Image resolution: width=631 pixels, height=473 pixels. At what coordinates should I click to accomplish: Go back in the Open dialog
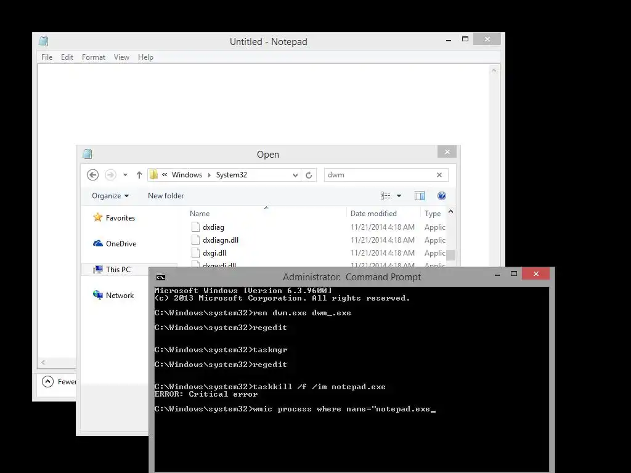click(92, 175)
